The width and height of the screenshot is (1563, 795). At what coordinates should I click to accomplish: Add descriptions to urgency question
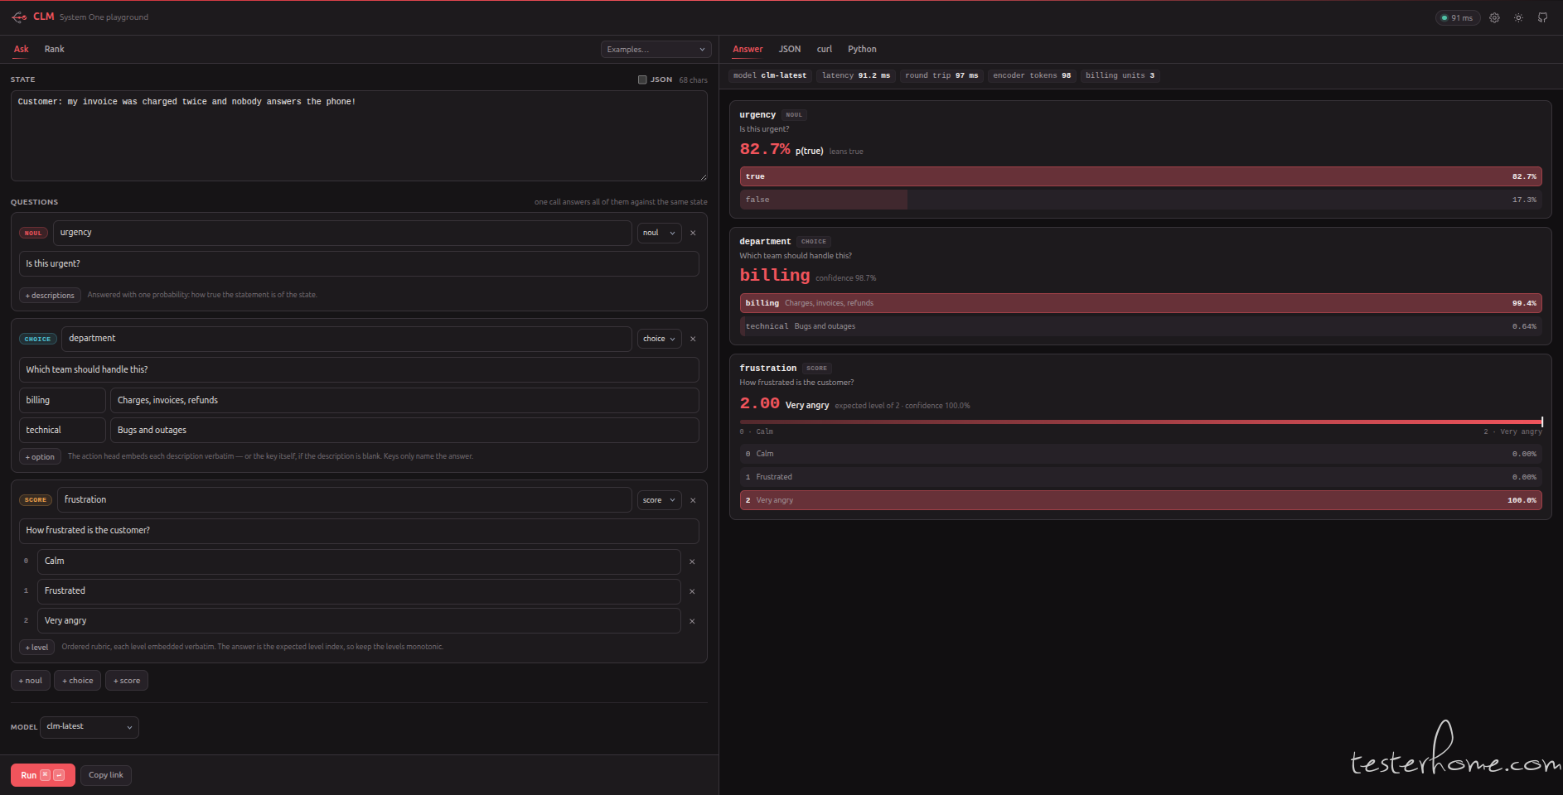click(x=50, y=296)
